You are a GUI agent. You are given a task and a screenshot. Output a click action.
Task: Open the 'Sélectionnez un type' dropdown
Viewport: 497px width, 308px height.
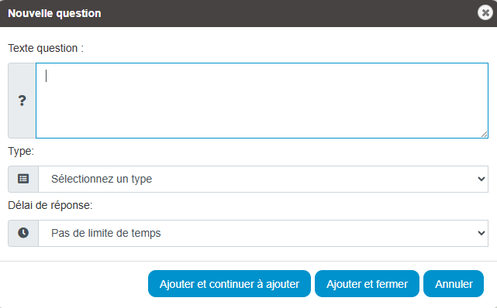click(263, 179)
